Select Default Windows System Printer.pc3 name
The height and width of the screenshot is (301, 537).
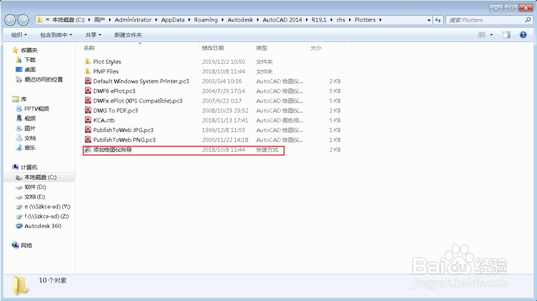point(141,81)
